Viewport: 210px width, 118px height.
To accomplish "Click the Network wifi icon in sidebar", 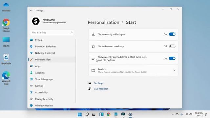I will pos(31,53).
